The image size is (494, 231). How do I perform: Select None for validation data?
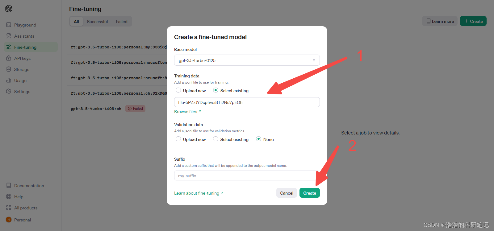coord(258,139)
